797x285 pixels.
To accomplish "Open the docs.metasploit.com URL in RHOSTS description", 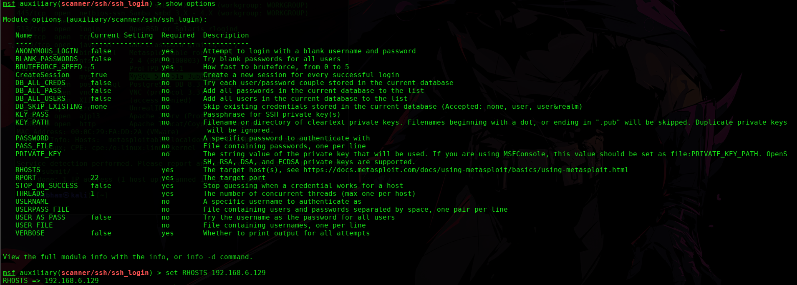I will (x=466, y=170).
